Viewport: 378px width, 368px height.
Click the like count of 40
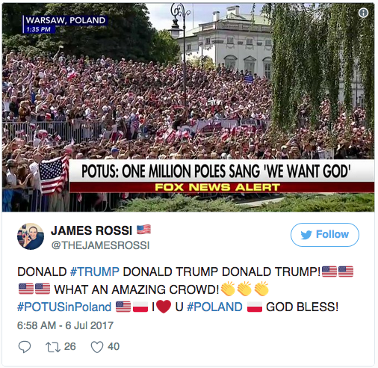(114, 346)
